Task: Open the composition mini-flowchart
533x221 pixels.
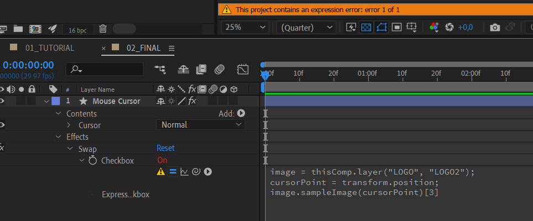Action: 160,69
